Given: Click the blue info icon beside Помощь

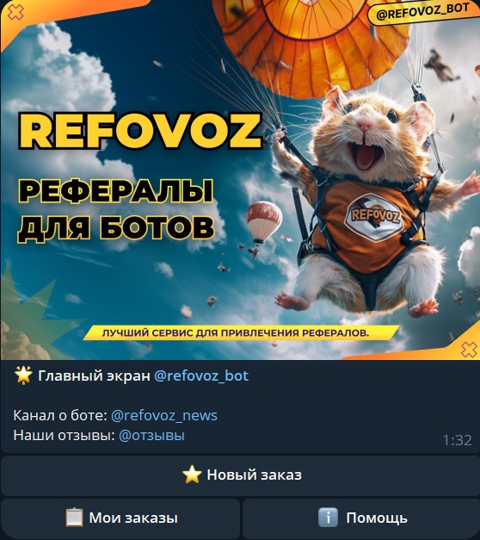Looking at the screenshot, I should [328, 518].
